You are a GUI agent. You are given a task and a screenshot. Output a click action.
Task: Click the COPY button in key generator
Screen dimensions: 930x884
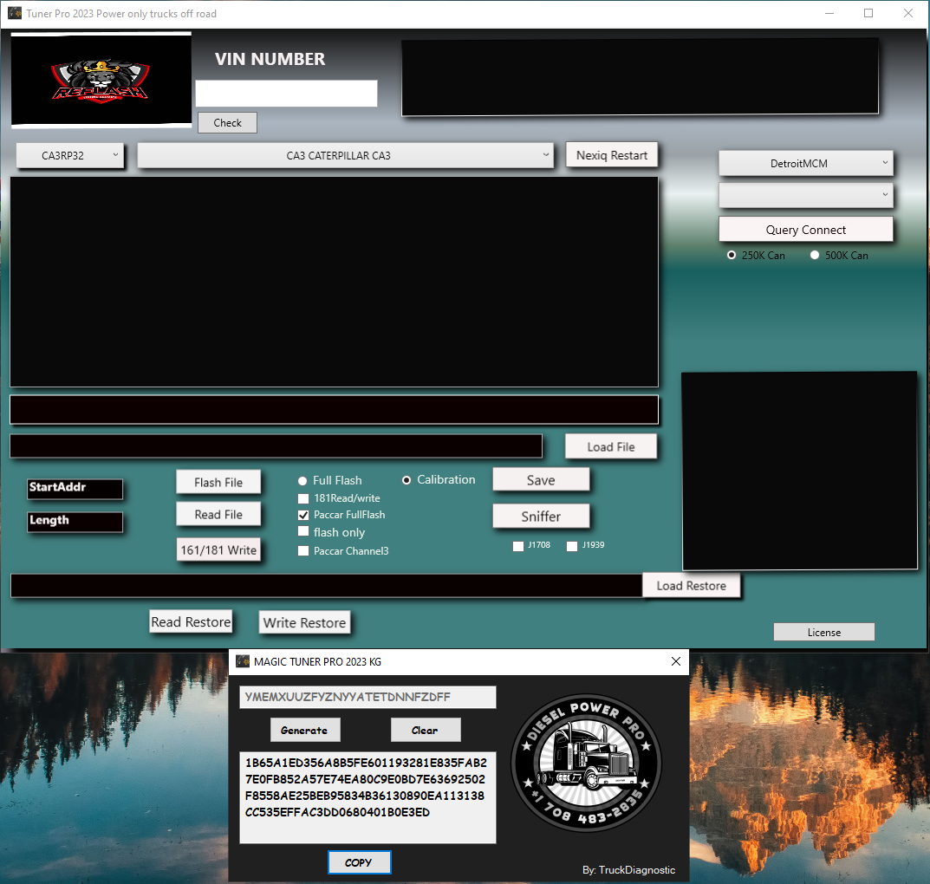[x=359, y=862]
